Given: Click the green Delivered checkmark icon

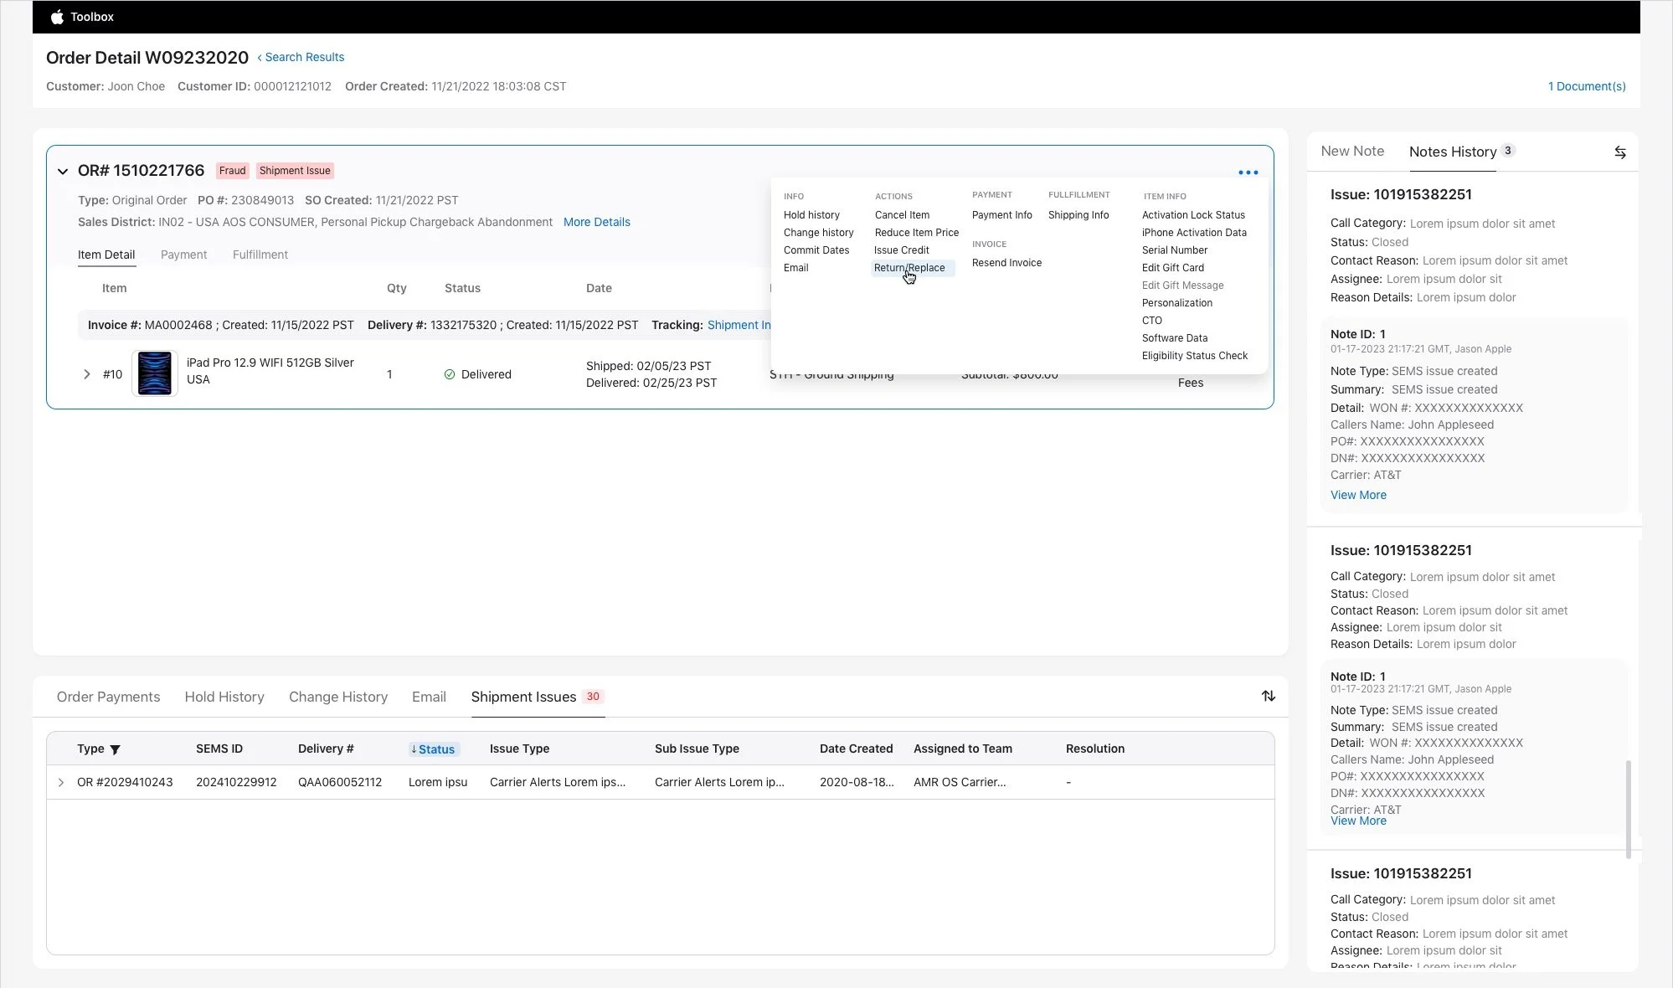Looking at the screenshot, I should (450, 374).
